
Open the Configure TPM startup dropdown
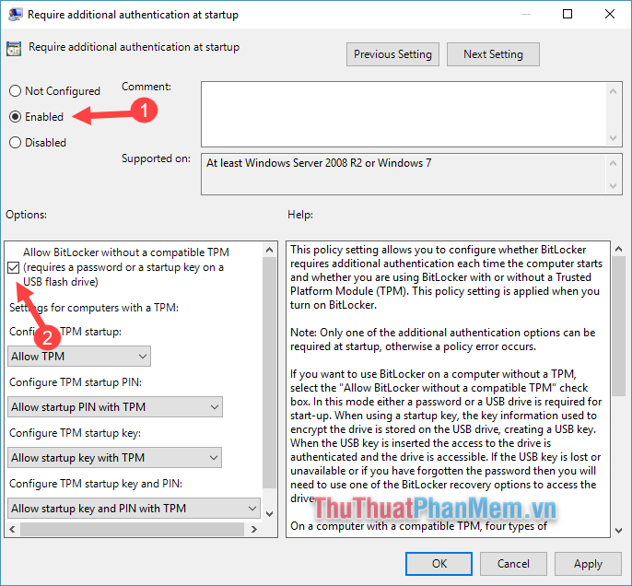click(79, 357)
